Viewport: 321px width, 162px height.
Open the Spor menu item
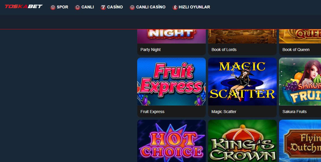(63, 7)
